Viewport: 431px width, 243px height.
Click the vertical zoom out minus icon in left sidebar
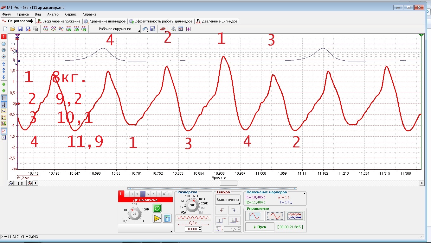(x=4, y=44)
